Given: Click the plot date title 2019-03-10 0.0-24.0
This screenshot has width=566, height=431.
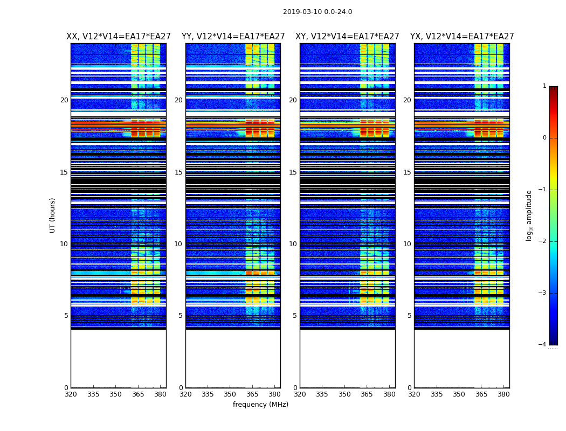Looking at the screenshot, I should [317, 12].
